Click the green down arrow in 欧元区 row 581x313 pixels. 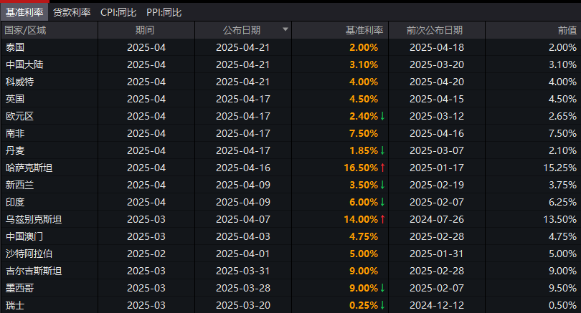(x=383, y=116)
